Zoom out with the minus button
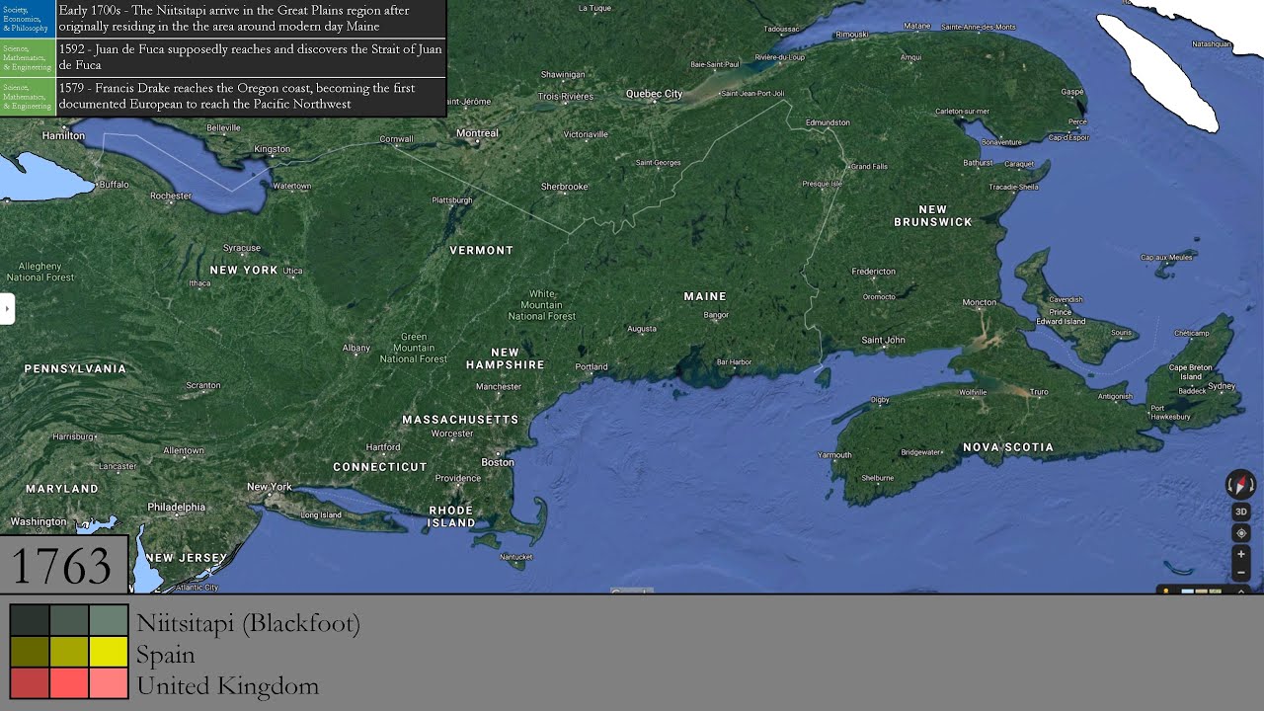 pyautogui.click(x=1241, y=573)
